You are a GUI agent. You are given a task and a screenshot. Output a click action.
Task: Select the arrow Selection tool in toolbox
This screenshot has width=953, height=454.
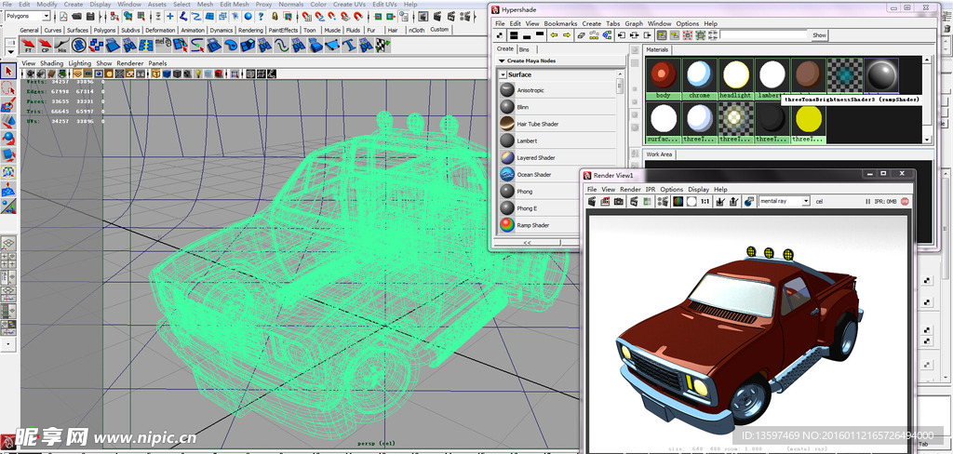[8, 71]
